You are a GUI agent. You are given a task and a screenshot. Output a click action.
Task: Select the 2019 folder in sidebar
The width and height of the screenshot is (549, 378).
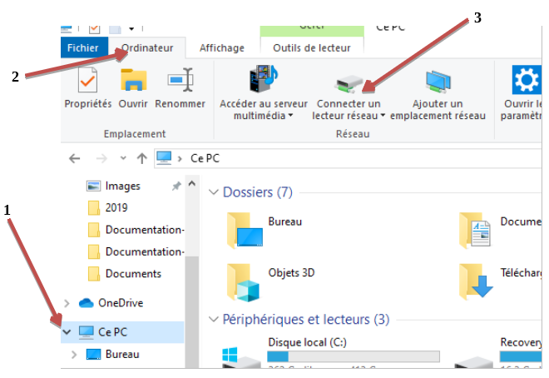pyautogui.click(x=116, y=207)
